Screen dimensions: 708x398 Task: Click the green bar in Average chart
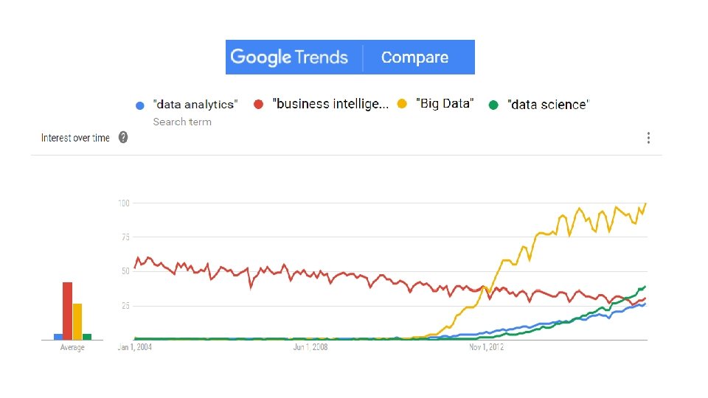(x=87, y=337)
